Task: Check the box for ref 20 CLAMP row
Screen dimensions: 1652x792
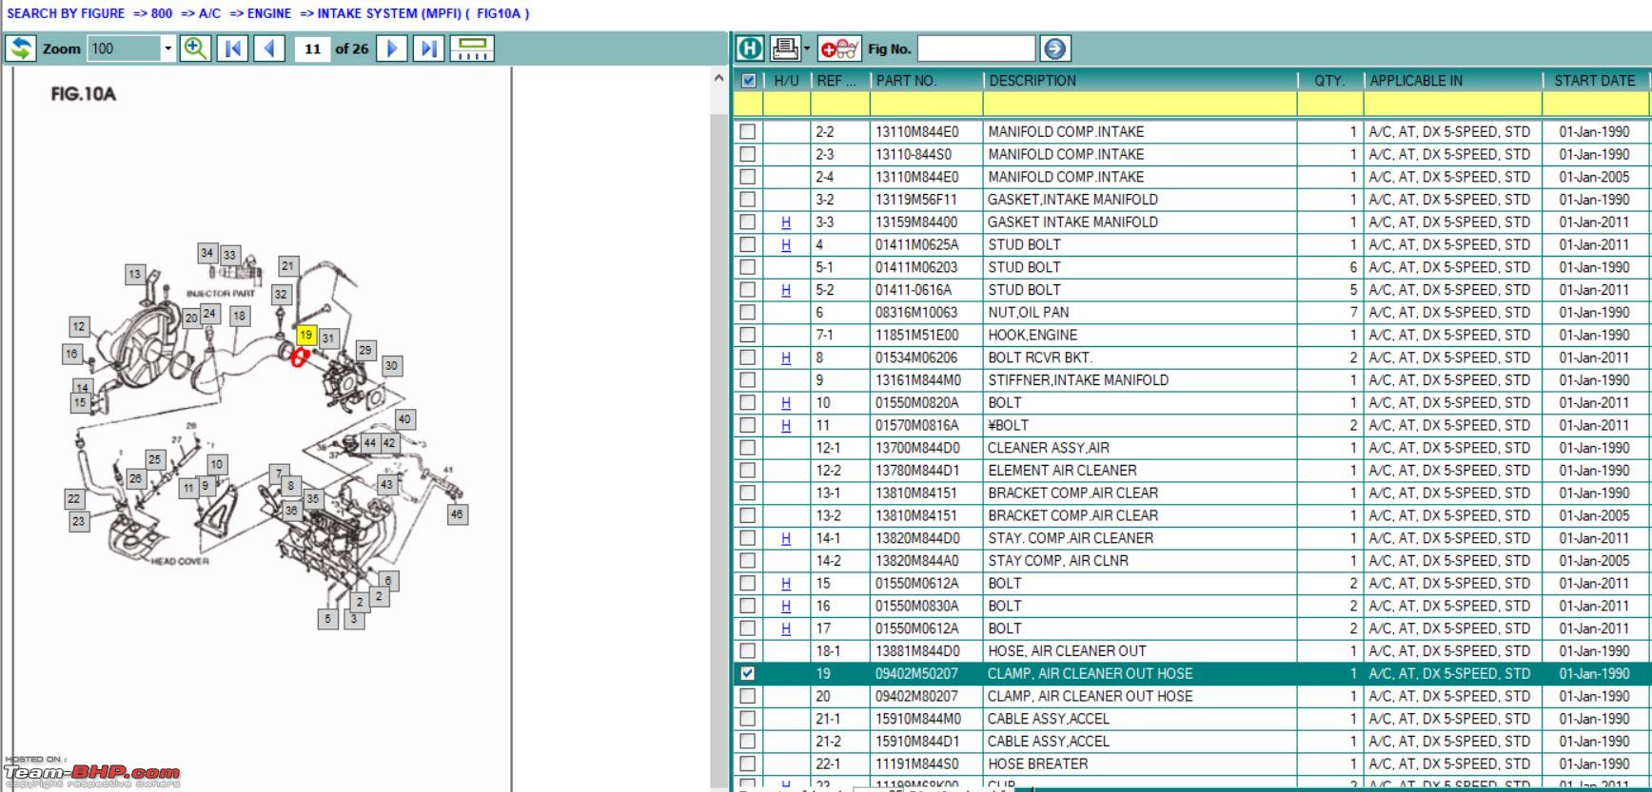Action: tap(748, 697)
